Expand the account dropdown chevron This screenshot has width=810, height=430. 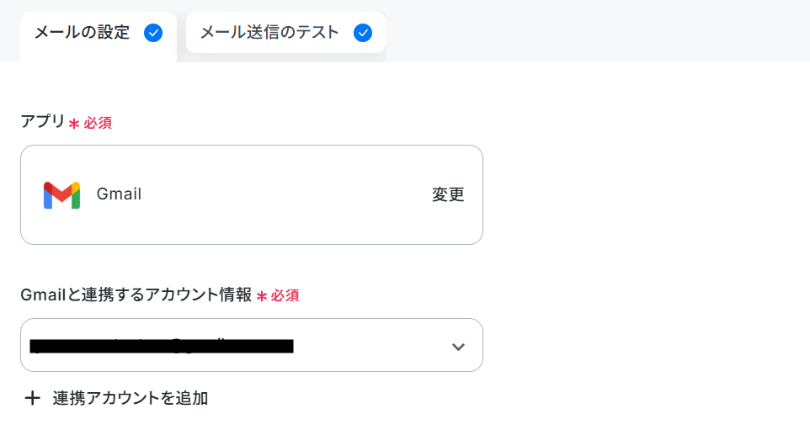point(458,347)
